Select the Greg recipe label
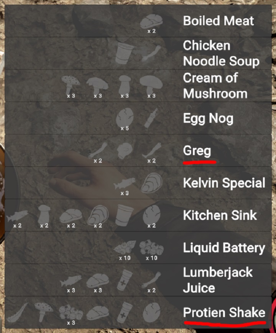The width and height of the screenshot is (276, 333). click(x=197, y=150)
